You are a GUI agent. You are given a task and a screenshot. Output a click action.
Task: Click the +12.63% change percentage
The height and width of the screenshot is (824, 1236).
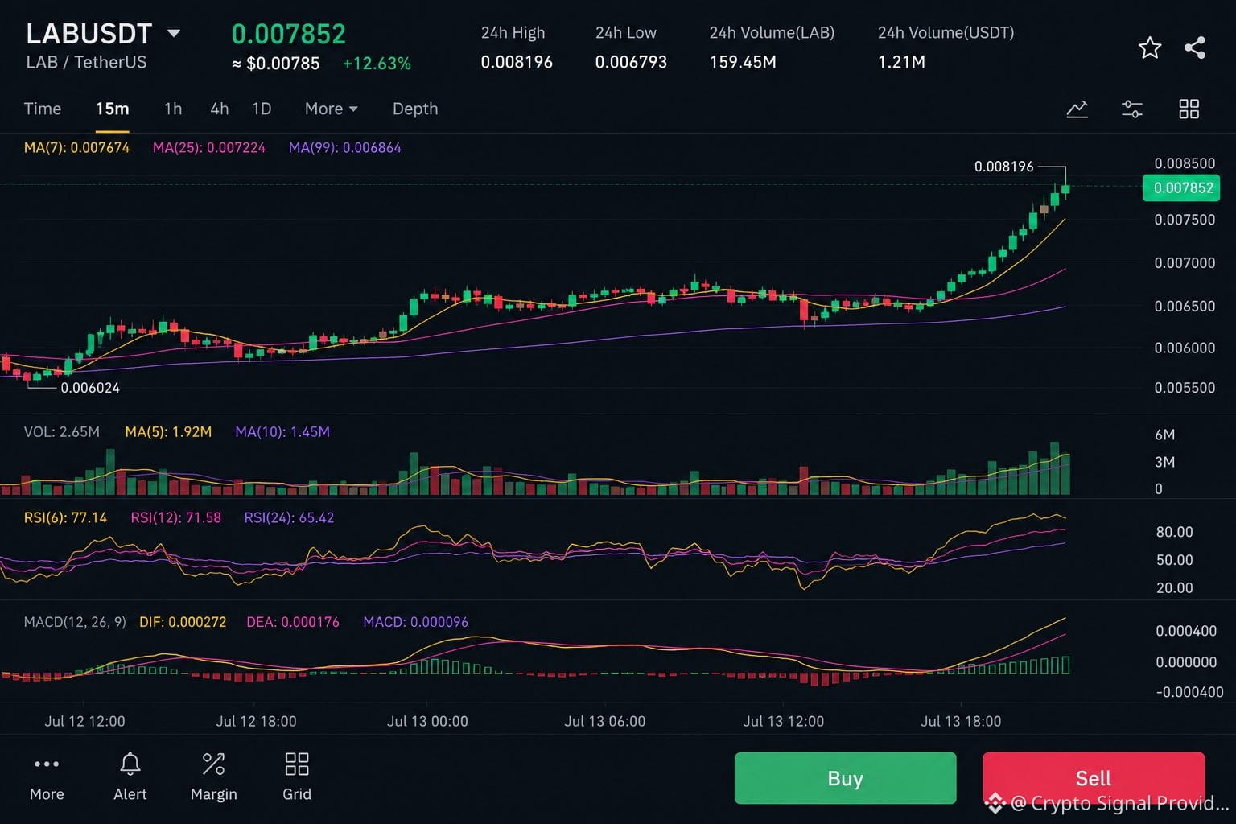click(x=377, y=64)
